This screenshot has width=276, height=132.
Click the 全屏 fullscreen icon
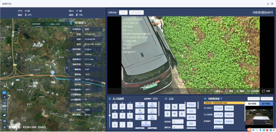pos(263,91)
